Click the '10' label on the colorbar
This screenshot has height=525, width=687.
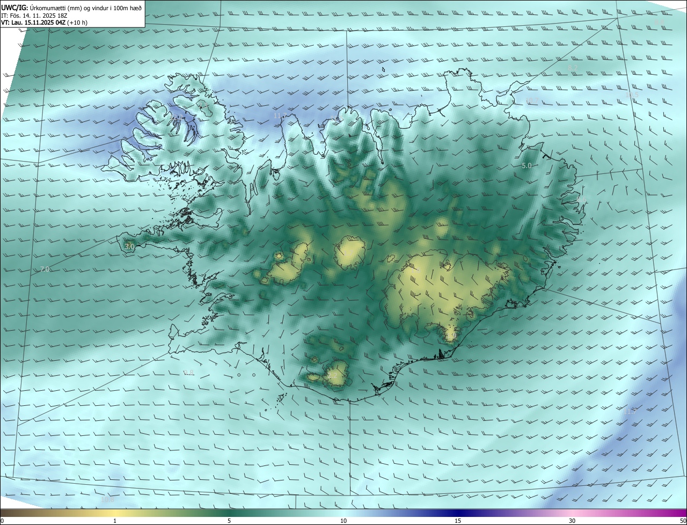click(x=343, y=521)
